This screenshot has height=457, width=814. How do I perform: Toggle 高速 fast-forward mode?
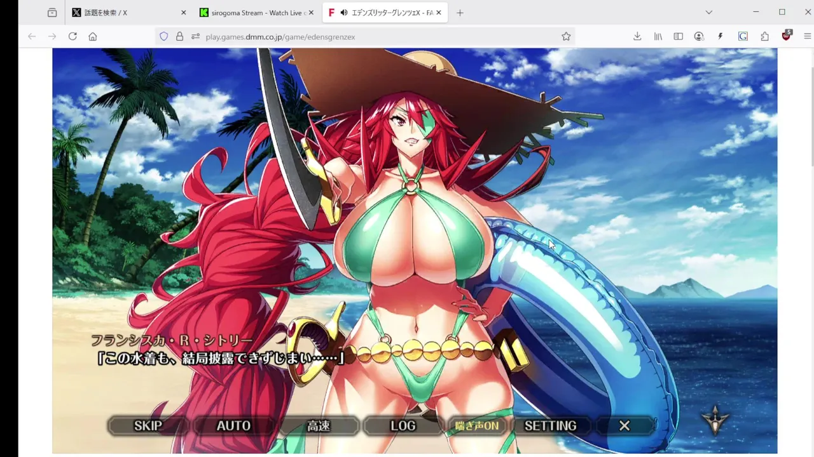319,426
